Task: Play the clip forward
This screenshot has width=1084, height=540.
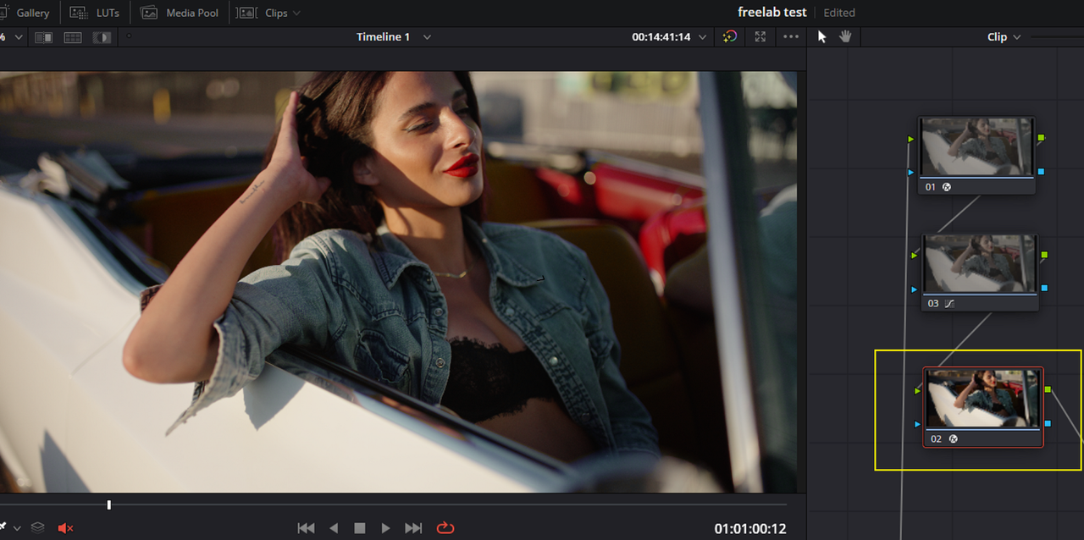Action: (386, 528)
